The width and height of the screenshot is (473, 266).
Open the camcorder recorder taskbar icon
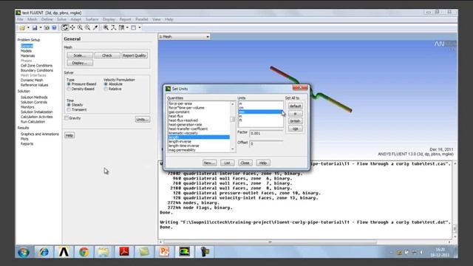[x=205, y=252]
